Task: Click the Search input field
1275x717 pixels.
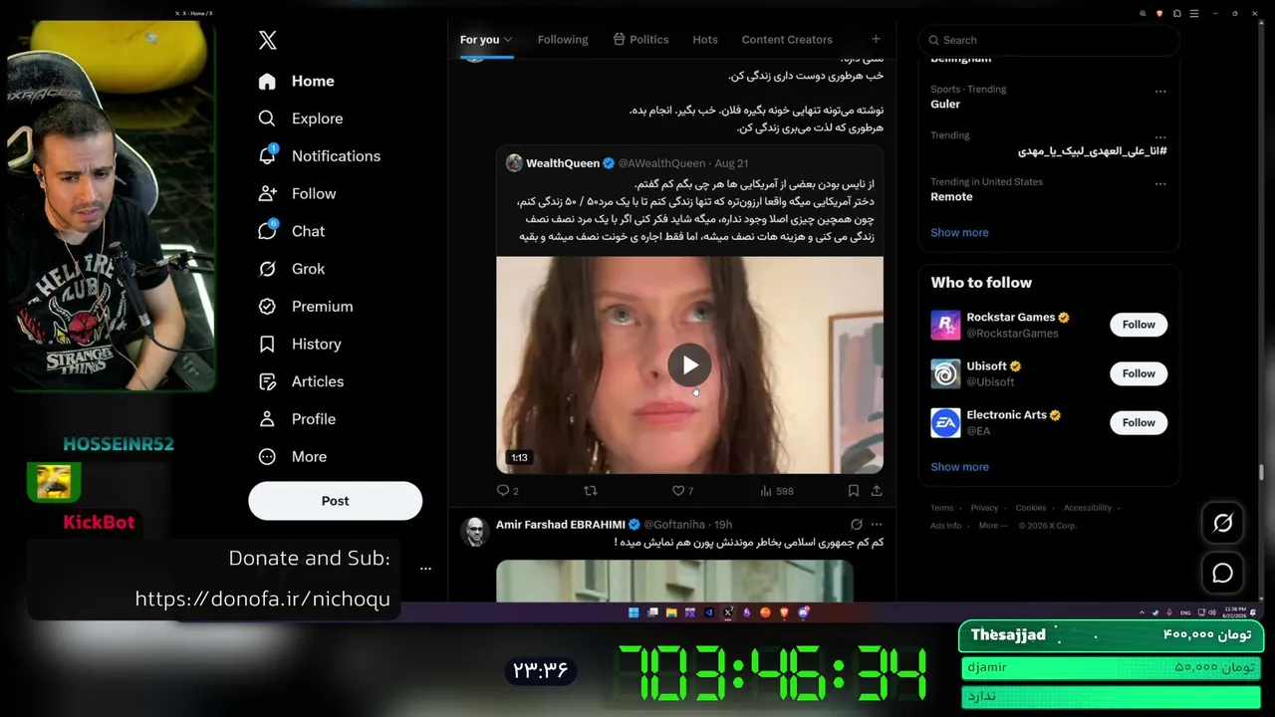Action: click(1049, 40)
